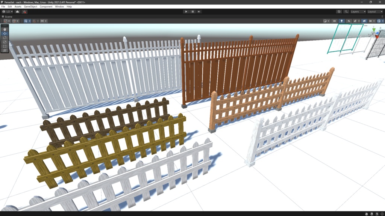Screen dimensions: 385x216
Task: Expand the scene effects dropdown arrow
Action: coord(359,21)
